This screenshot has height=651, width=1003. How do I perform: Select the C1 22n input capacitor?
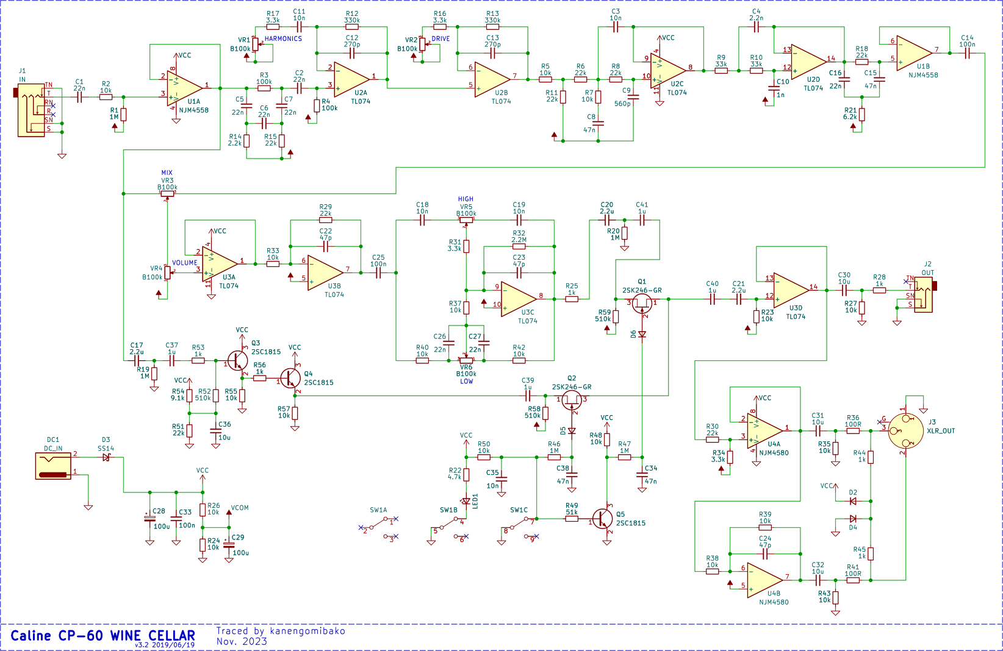click(x=79, y=97)
